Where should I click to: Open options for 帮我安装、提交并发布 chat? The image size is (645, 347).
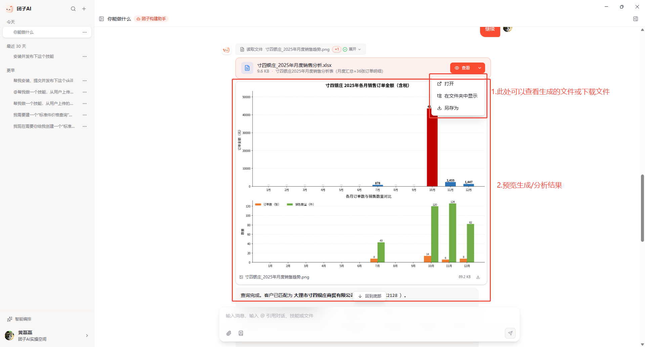click(85, 81)
